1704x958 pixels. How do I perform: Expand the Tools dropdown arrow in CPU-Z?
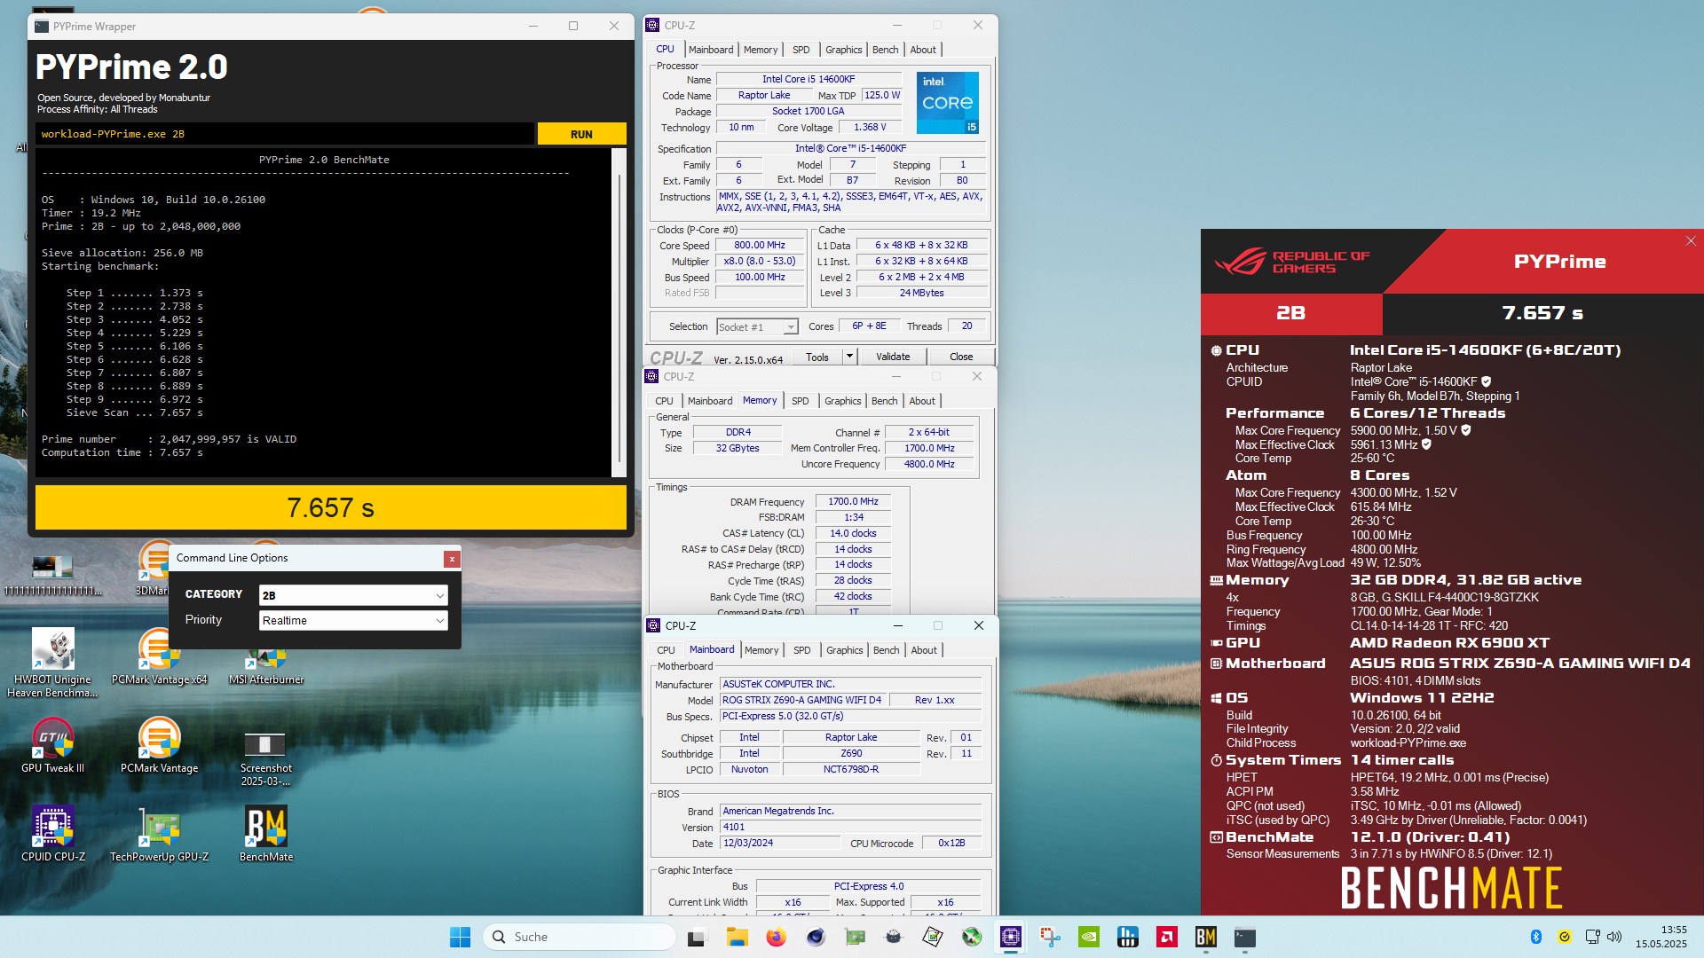point(849,357)
